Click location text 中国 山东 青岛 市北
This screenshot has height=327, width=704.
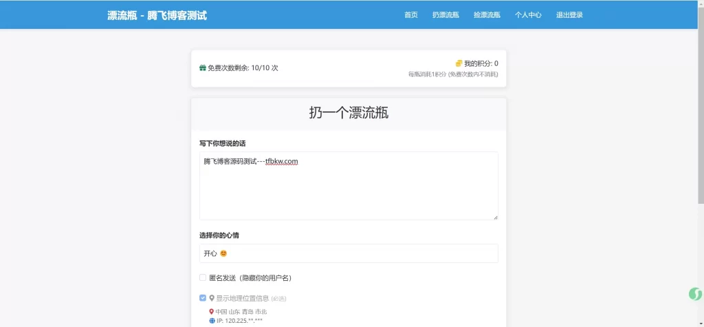241,311
